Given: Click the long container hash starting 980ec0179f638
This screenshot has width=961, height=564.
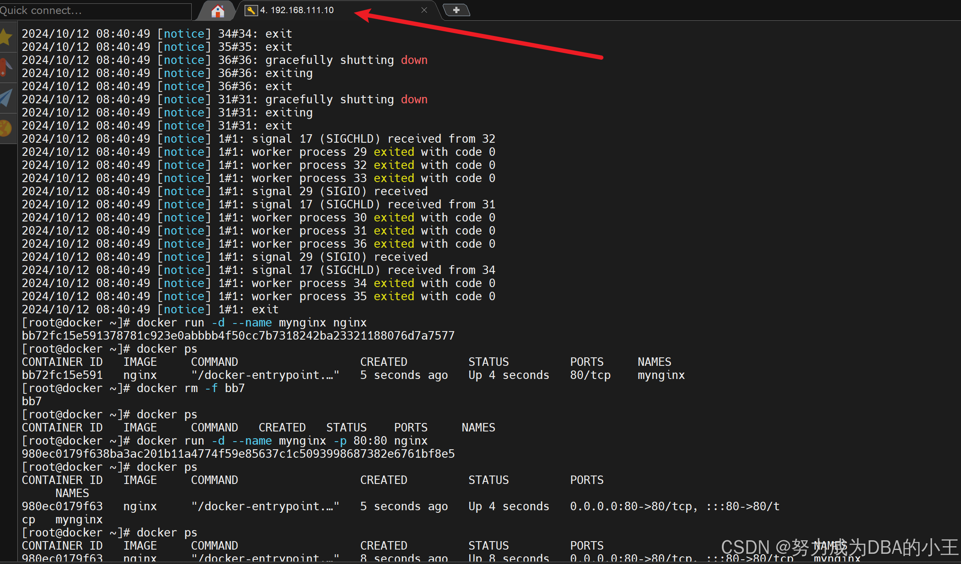Looking at the screenshot, I should click(238, 454).
